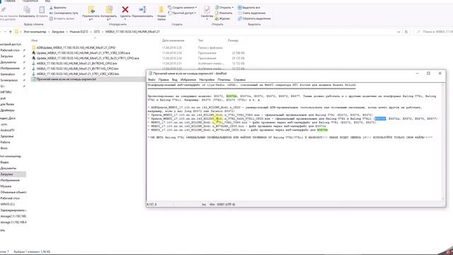Maximize the AkelPad window
The height and width of the screenshot is (255, 453).
coord(428,74)
